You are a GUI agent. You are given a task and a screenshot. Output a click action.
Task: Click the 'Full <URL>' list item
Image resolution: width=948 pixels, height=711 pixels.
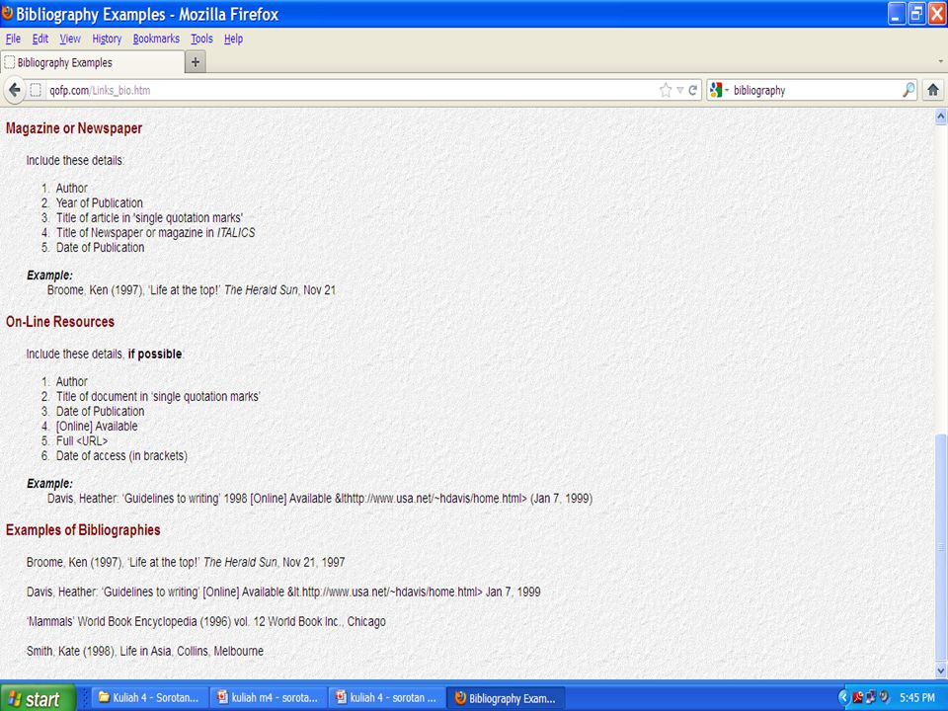[82, 440]
